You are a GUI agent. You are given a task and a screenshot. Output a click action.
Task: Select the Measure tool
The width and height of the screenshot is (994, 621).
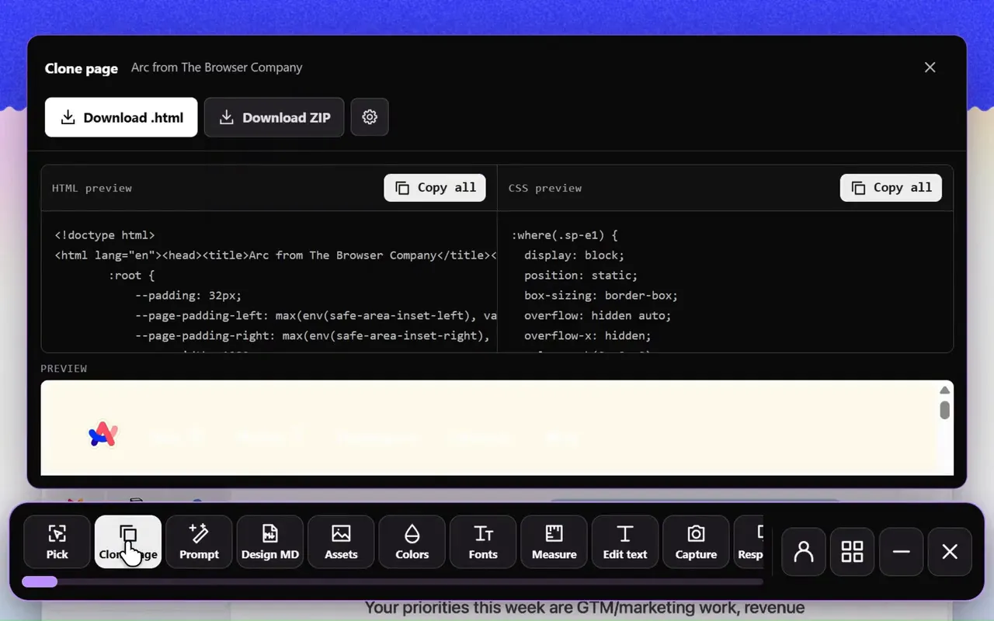tap(554, 542)
